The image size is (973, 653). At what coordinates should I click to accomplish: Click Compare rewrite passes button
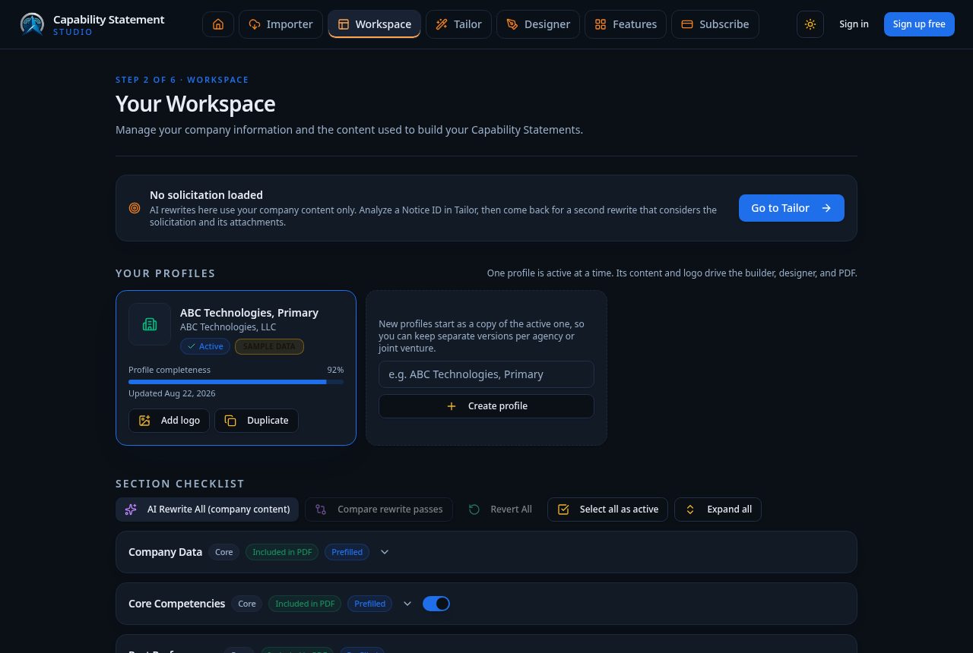[379, 509]
